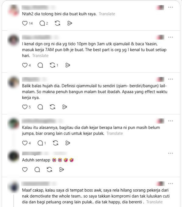This screenshot has width=182, height=207.
Task: Translate the 'Ntah2 dia tolong bini' comment
Action: pos(107,14)
